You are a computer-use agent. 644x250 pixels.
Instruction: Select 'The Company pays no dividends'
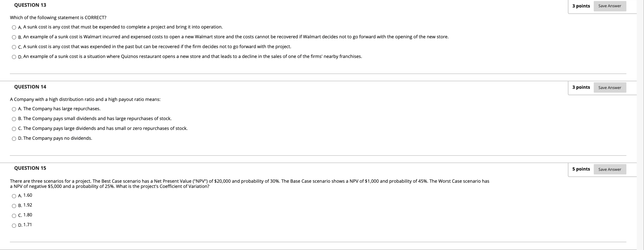pos(14,138)
